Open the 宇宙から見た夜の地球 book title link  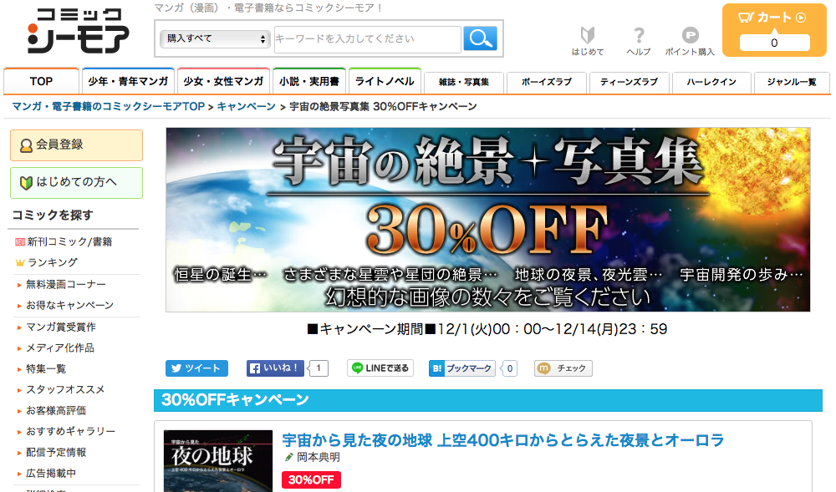[x=502, y=440]
